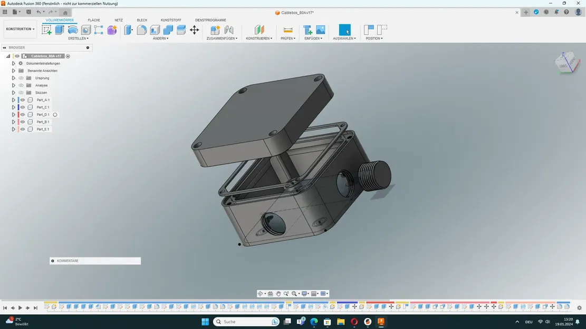
Task: Select the Extrude tool in ERSTELLEN
Action: point(59,29)
